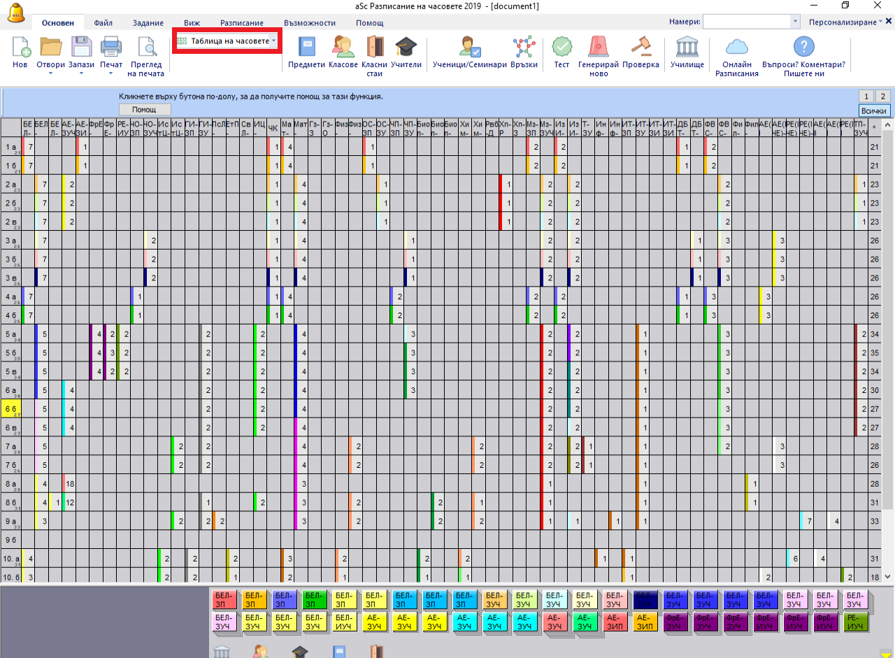Click Генерирай ново siren icon

pyautogui.click(x=599, y=48)
